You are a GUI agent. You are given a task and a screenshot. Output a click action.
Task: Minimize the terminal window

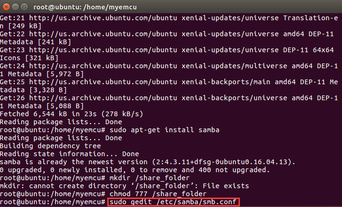coord(15,7)
